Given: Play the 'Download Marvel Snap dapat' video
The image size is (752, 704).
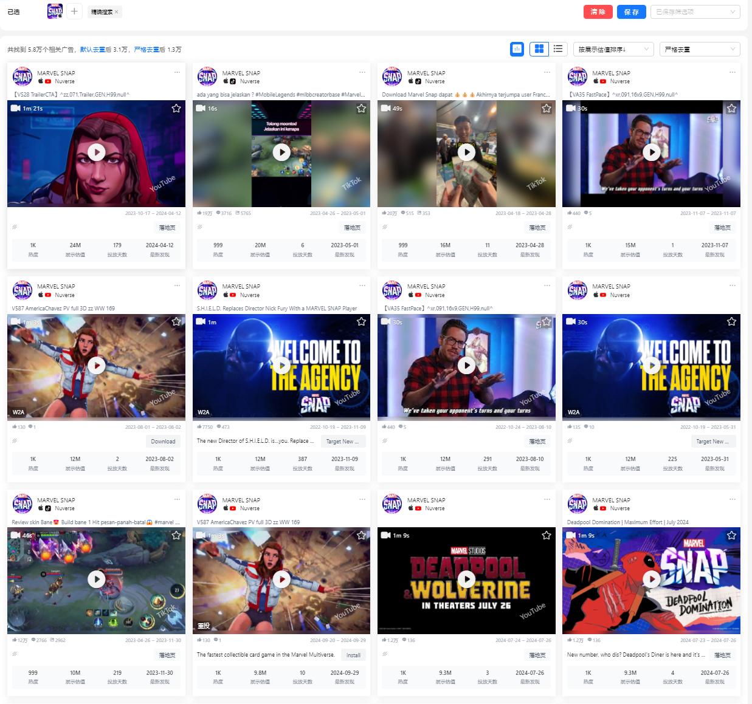Looking at the screenshot, I should click(466, 152).
